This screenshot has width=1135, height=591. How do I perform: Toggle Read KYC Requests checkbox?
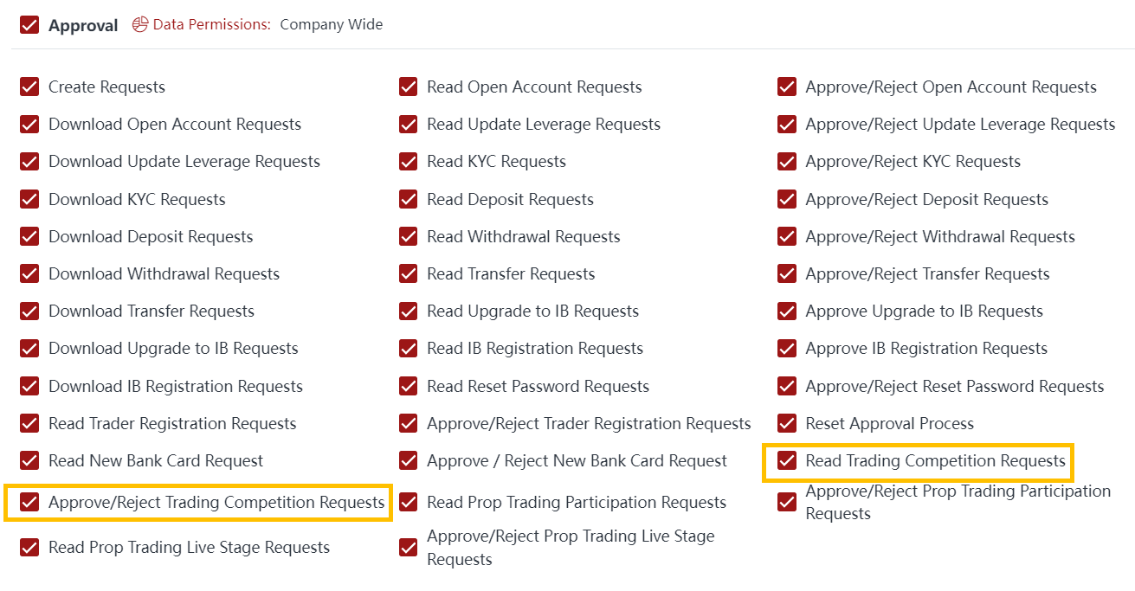point(409,162)
